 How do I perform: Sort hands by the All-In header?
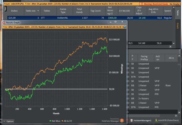pos(171,58)
